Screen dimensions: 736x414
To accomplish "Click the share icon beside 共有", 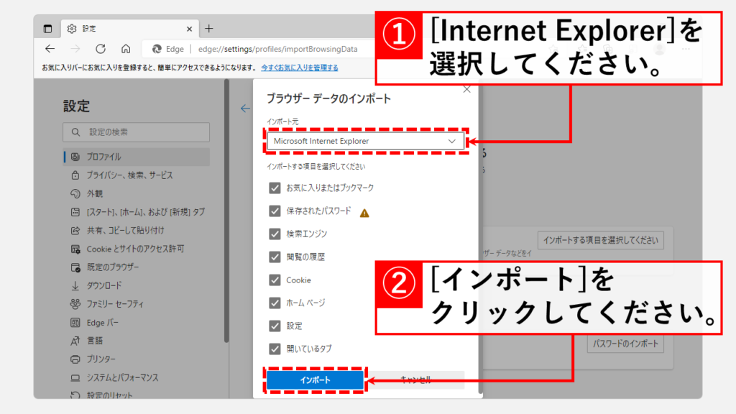I will (x=75, y=231).
